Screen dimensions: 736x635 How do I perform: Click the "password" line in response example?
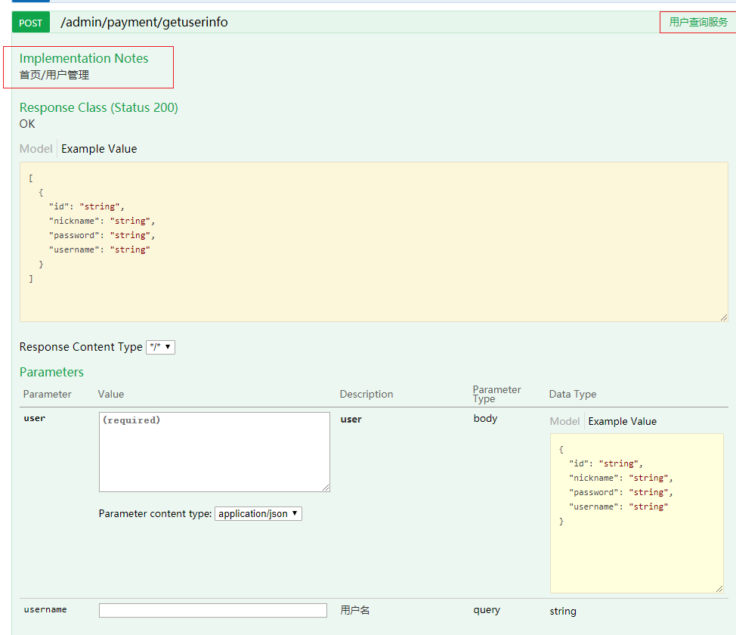coord(102,235)
